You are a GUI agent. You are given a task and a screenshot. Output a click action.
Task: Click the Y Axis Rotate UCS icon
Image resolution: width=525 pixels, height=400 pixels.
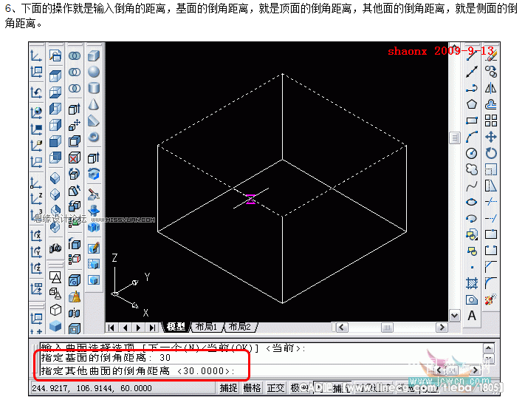(36, 252)
